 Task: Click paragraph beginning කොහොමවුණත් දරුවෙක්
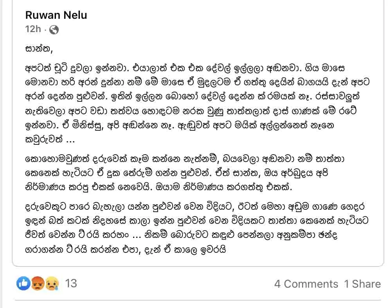point(185,173)
